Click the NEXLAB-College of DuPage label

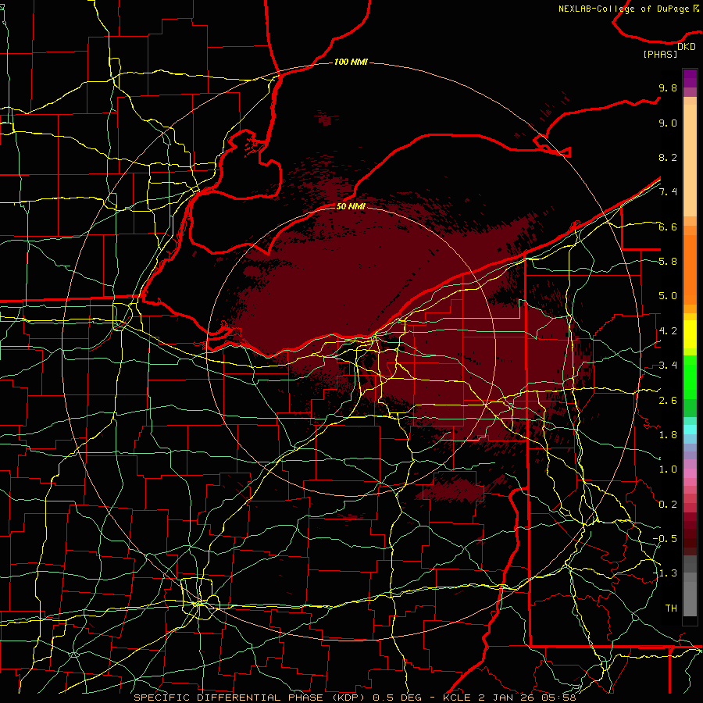pyautogui.click(x=623, y=9)
